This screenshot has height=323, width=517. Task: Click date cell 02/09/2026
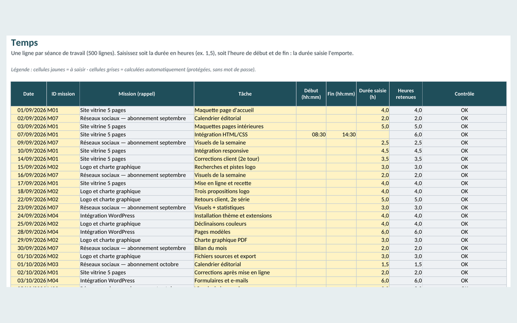pos(29,118)
